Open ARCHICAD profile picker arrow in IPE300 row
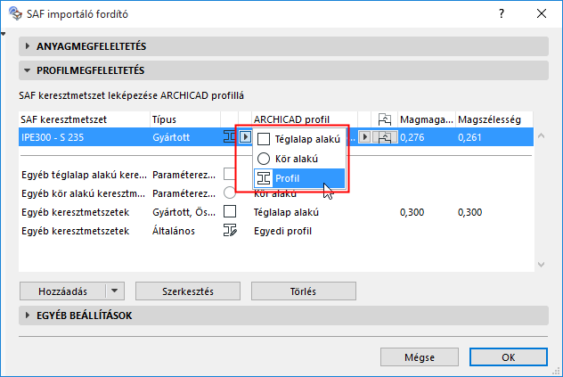563x377 pixels. [x=364, y=137]
